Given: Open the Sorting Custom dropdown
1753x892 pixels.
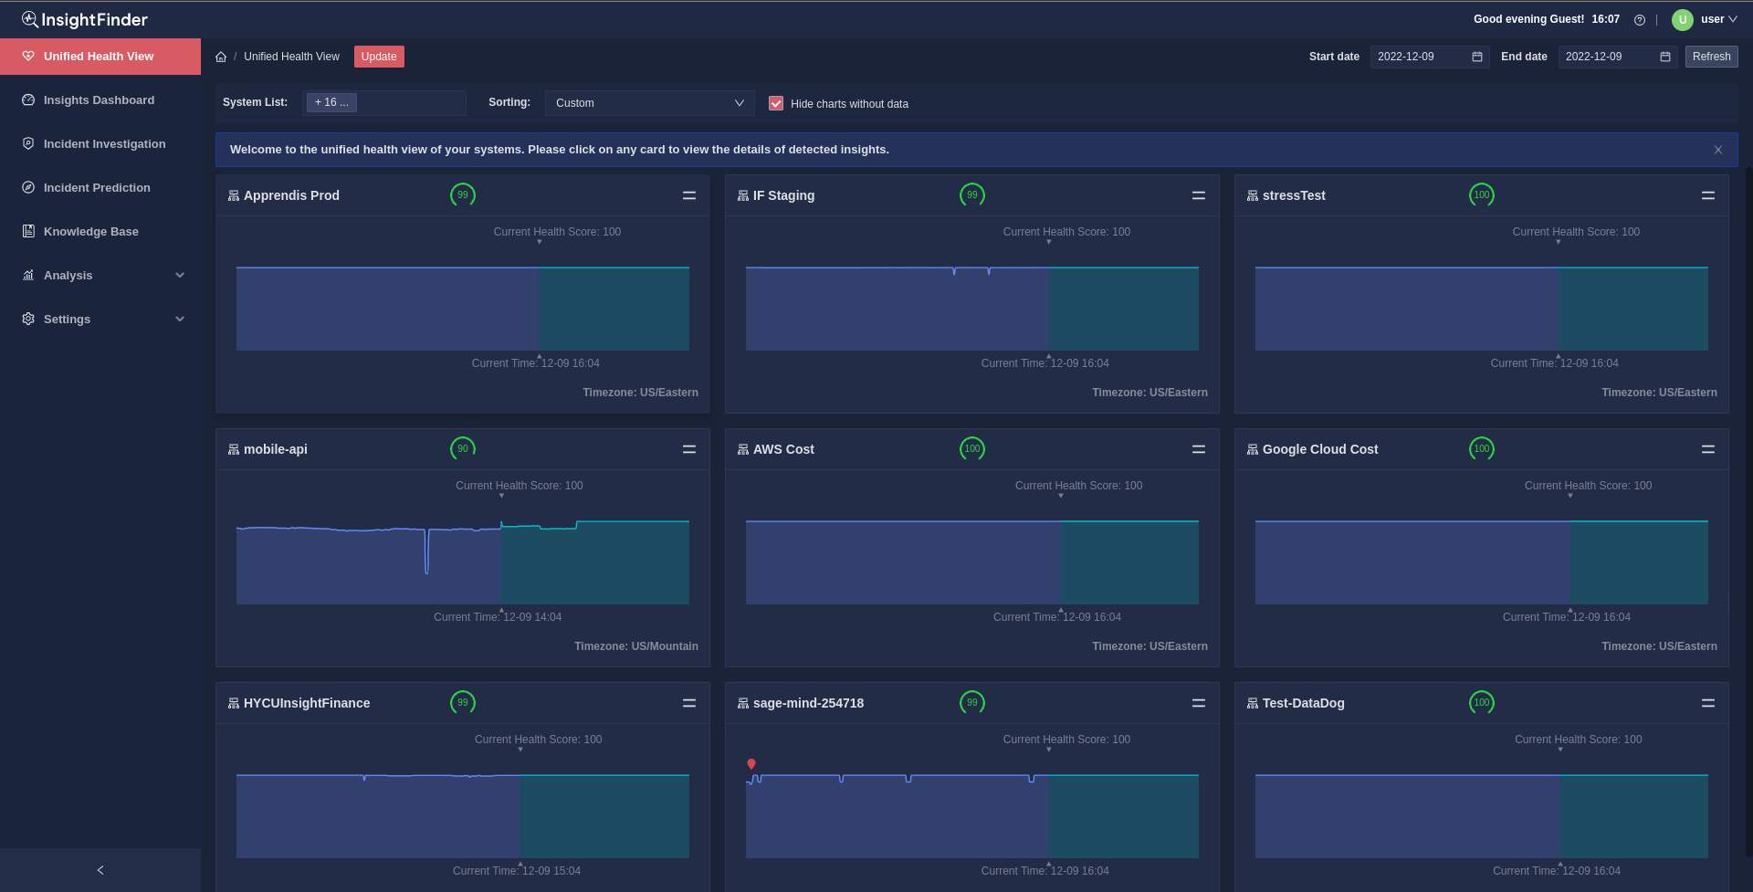Looking at the screenshot, I should click(x=649, y=103).
